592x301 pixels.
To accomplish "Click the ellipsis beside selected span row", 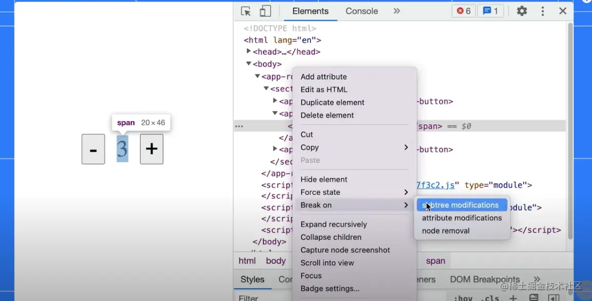I will coord(239,126).
